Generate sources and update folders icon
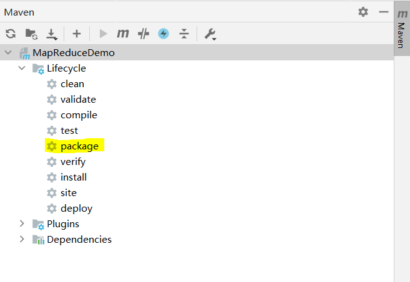This screenshot has width=410, height=282. point(31,34)
